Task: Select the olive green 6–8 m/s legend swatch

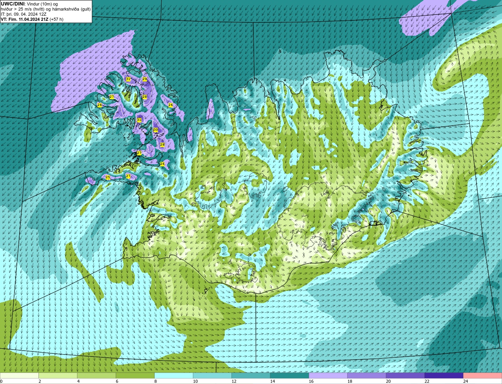Action: (136, 375)
